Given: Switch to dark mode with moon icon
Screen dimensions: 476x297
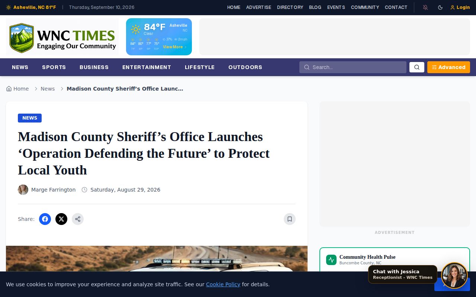Looking at the screenshot, I should tap(440, 7).
